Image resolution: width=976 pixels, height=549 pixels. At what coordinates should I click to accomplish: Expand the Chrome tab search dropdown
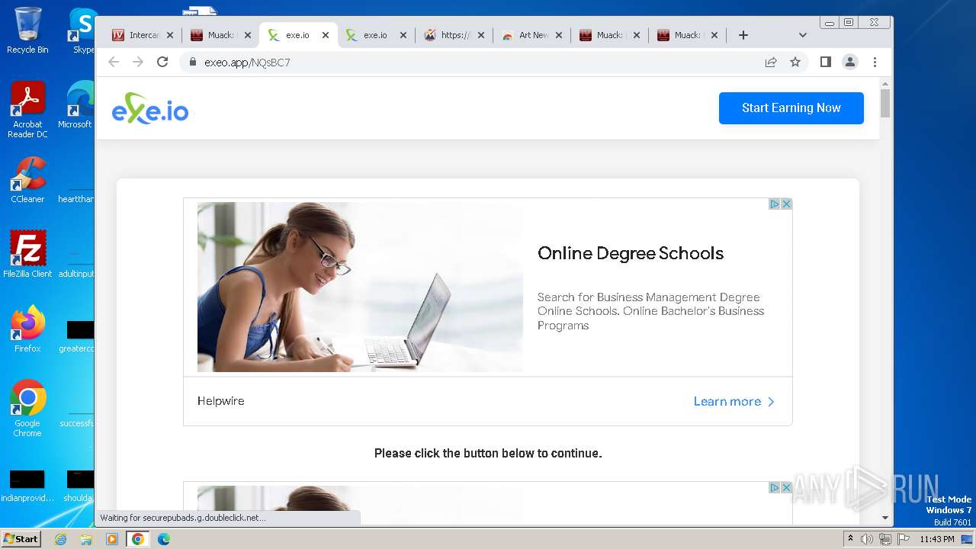pyautogui.click(x=802, y=35)
